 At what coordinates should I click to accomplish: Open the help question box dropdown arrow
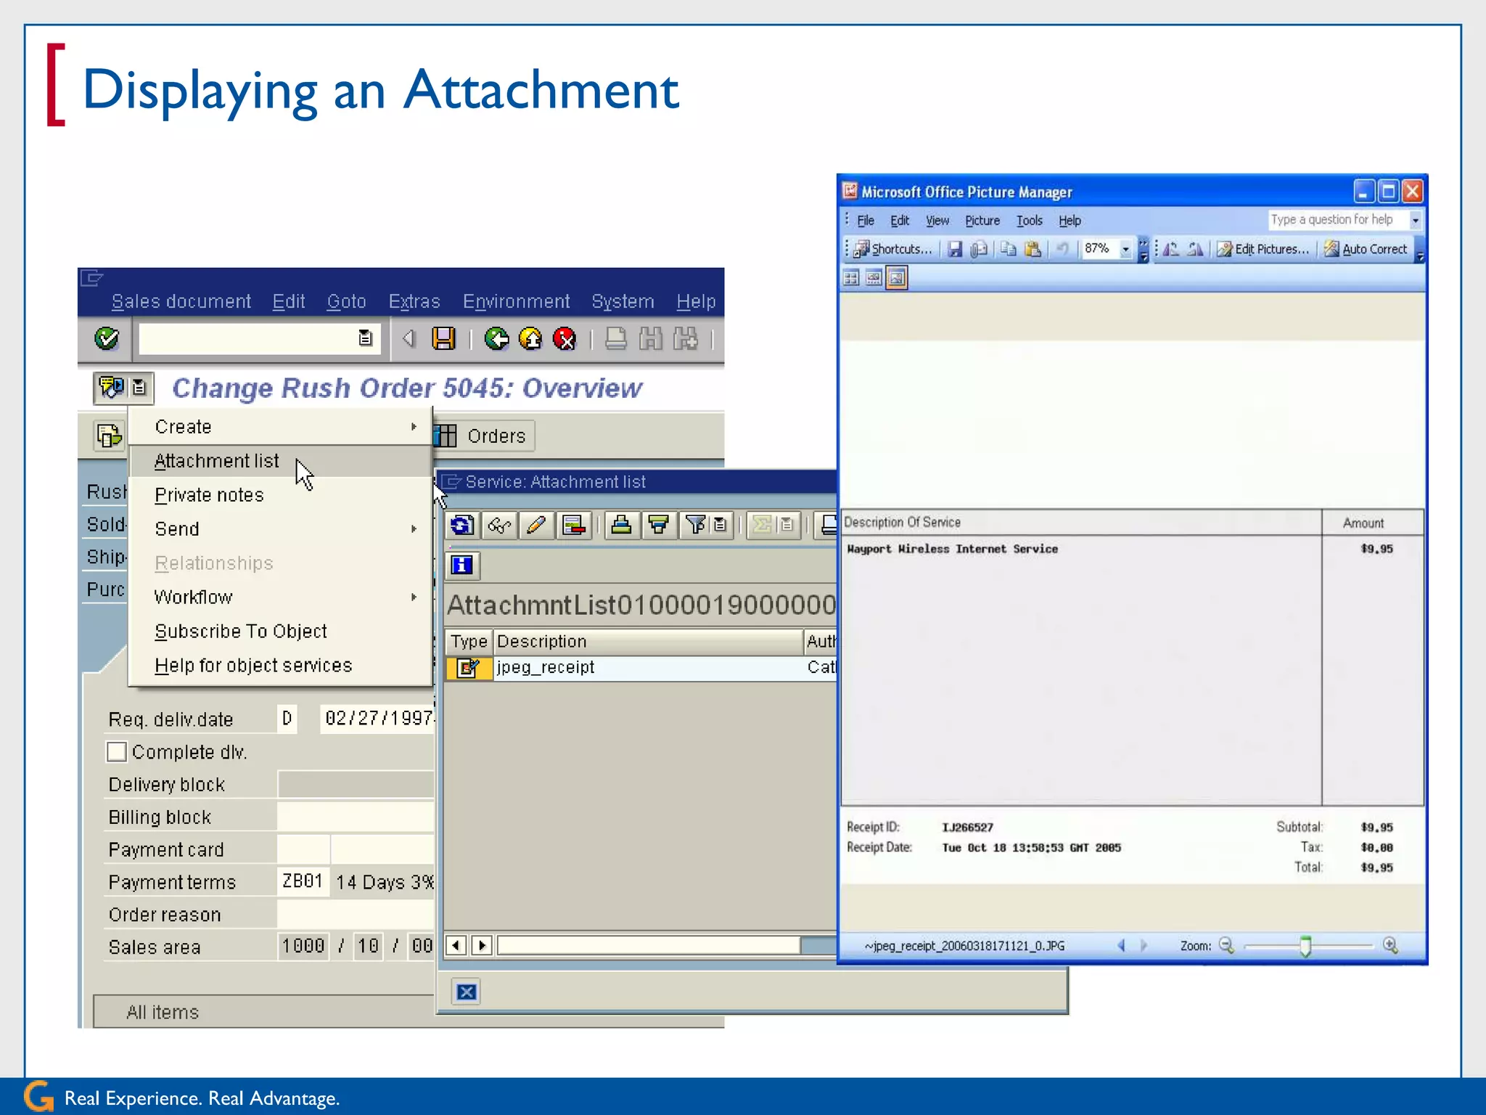click(x=1415, y=220)
